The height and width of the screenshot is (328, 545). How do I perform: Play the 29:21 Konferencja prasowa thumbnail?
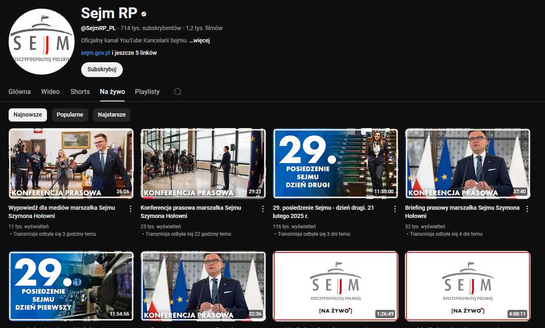click(x=203, y=164)
